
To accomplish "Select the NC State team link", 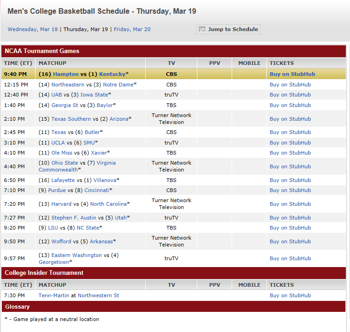I will click(88, 228).
